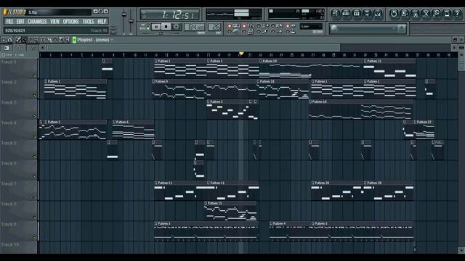Toggle Track 3 mute switch
The height and width of the screenshot is (261, 465).
[34, 116]
